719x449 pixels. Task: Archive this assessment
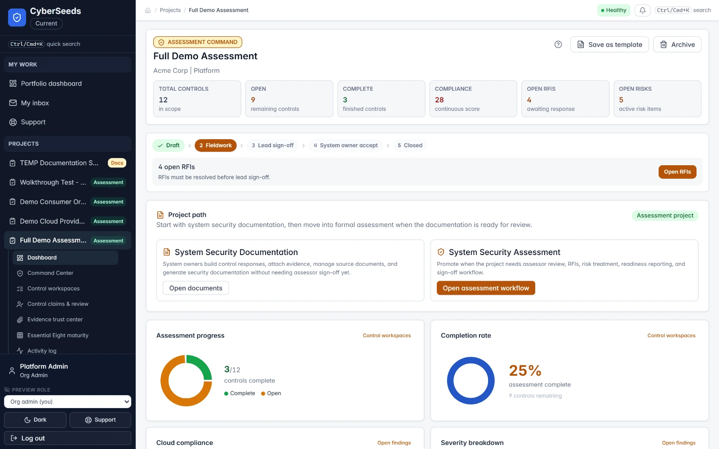click(x=677, y=44)
